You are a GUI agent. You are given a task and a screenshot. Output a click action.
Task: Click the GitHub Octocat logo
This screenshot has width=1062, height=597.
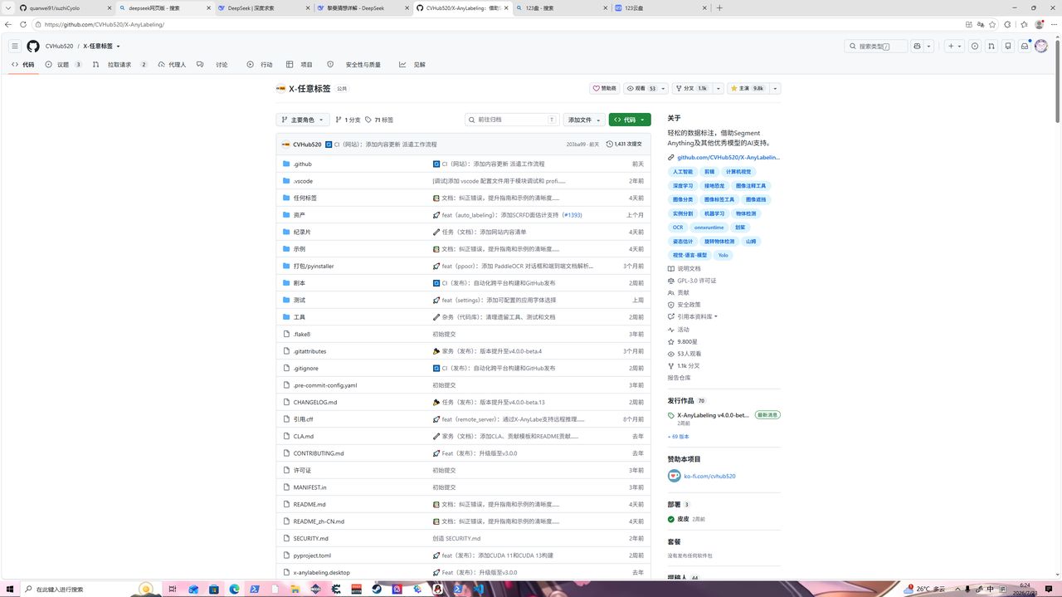pyautogui.click(x=33, y=46)
